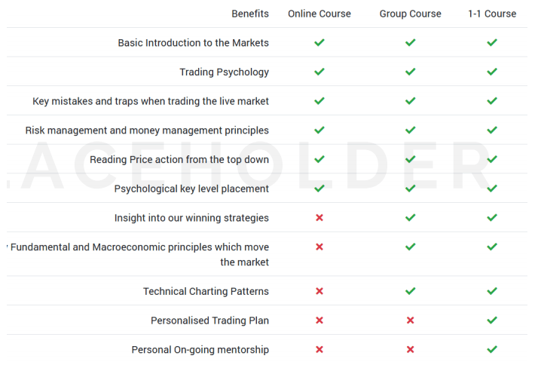
Task: Select the Online Course column header
Action: point(319,14)
